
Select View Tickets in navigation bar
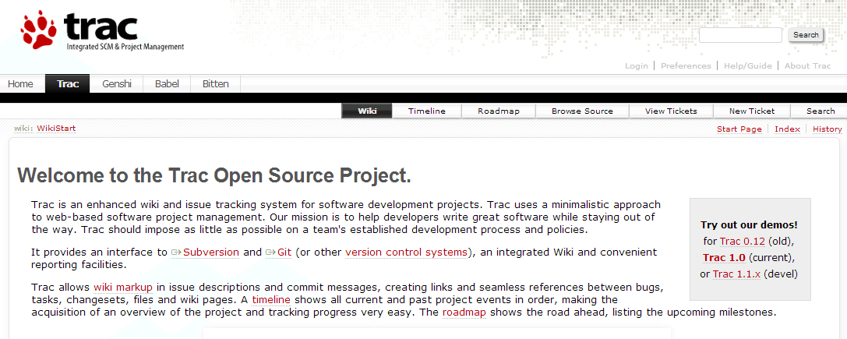(x=671, y=111)
